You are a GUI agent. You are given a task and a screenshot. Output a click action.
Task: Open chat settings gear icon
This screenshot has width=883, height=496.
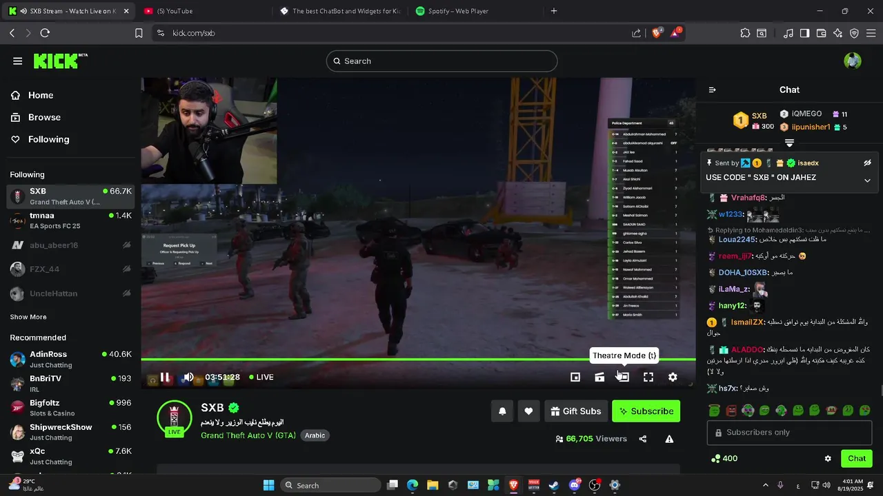[x=828, y=458]
